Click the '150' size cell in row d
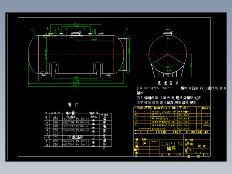Viewport: 232px width, 174px height. pos(55,130)
